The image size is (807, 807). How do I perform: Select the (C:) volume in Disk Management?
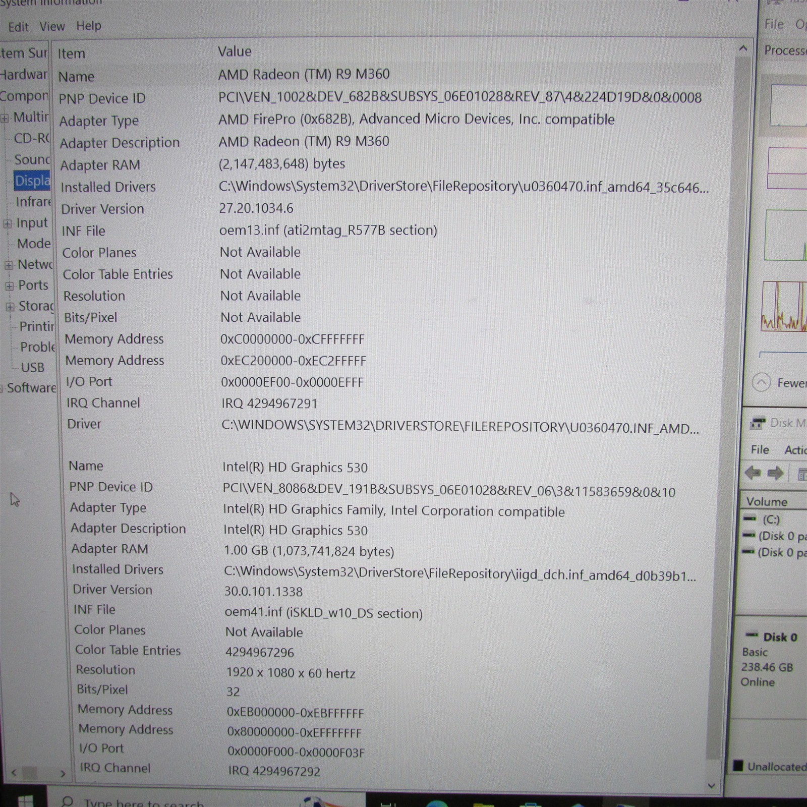click(771, 519)
